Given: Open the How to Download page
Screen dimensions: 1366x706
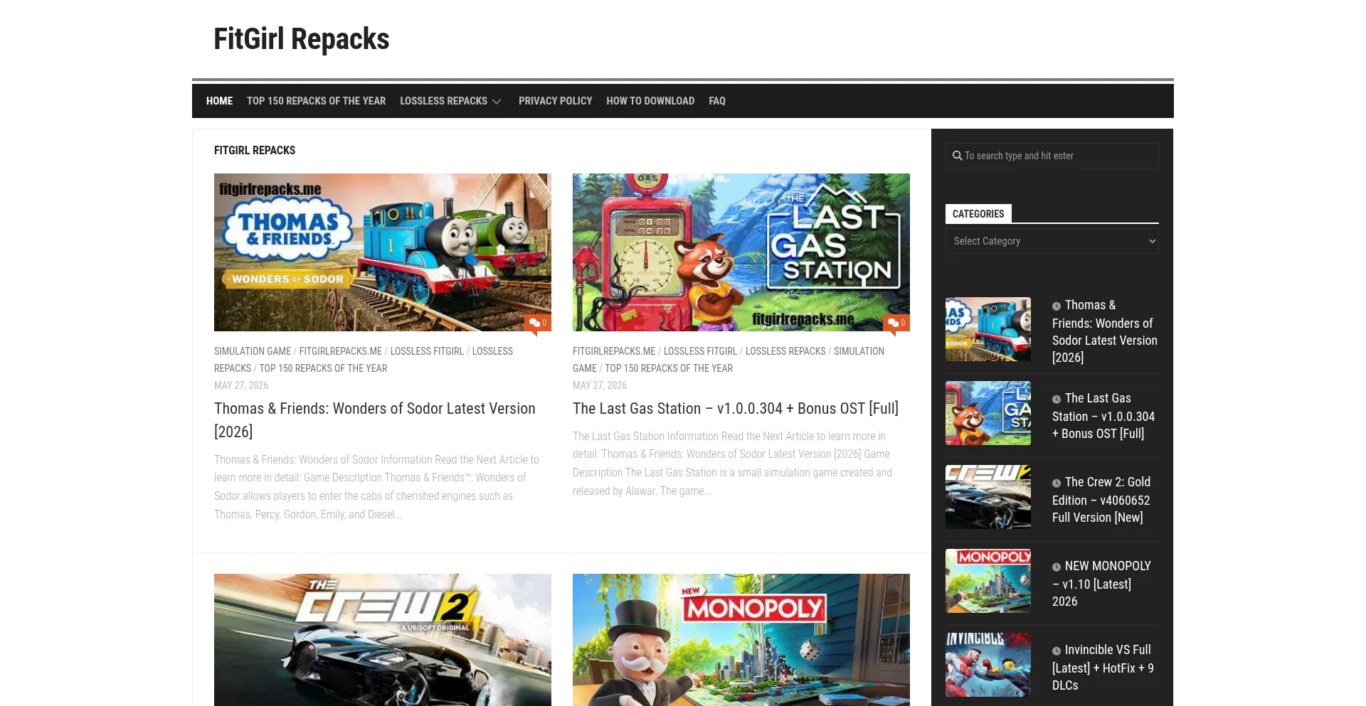Looking at the screenshot, I should [650, 101].
